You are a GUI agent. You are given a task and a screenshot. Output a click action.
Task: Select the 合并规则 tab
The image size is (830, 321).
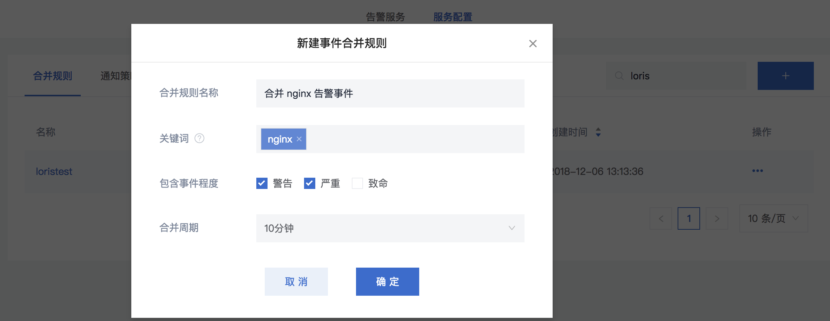click(x=53, y=76)
